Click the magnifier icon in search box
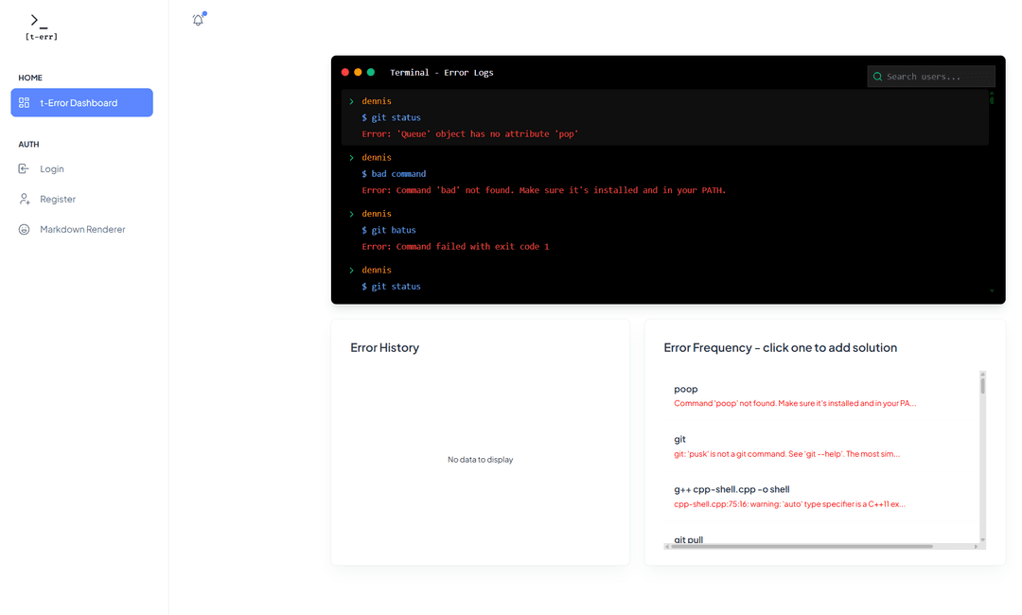 [x=878, y=77]
